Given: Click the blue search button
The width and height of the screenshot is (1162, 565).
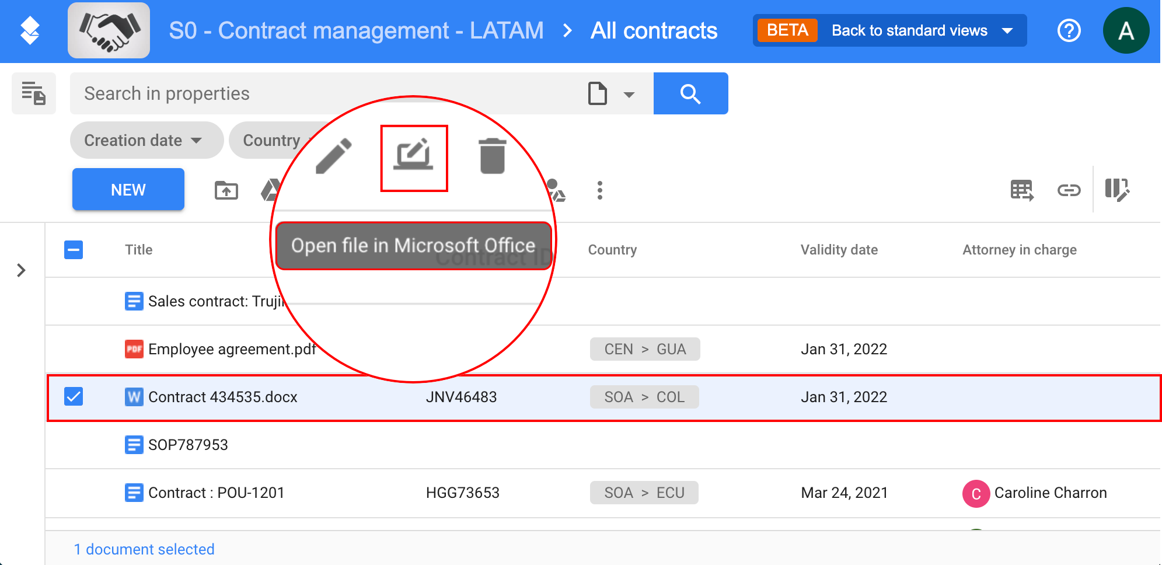Looking at the screenshot, I should pos(690,93).
